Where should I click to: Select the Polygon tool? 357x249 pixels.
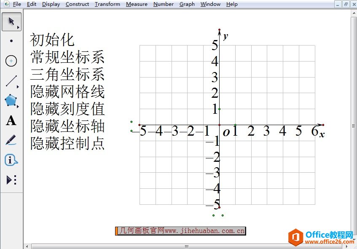pyautogui.click(x=11, y=101)
